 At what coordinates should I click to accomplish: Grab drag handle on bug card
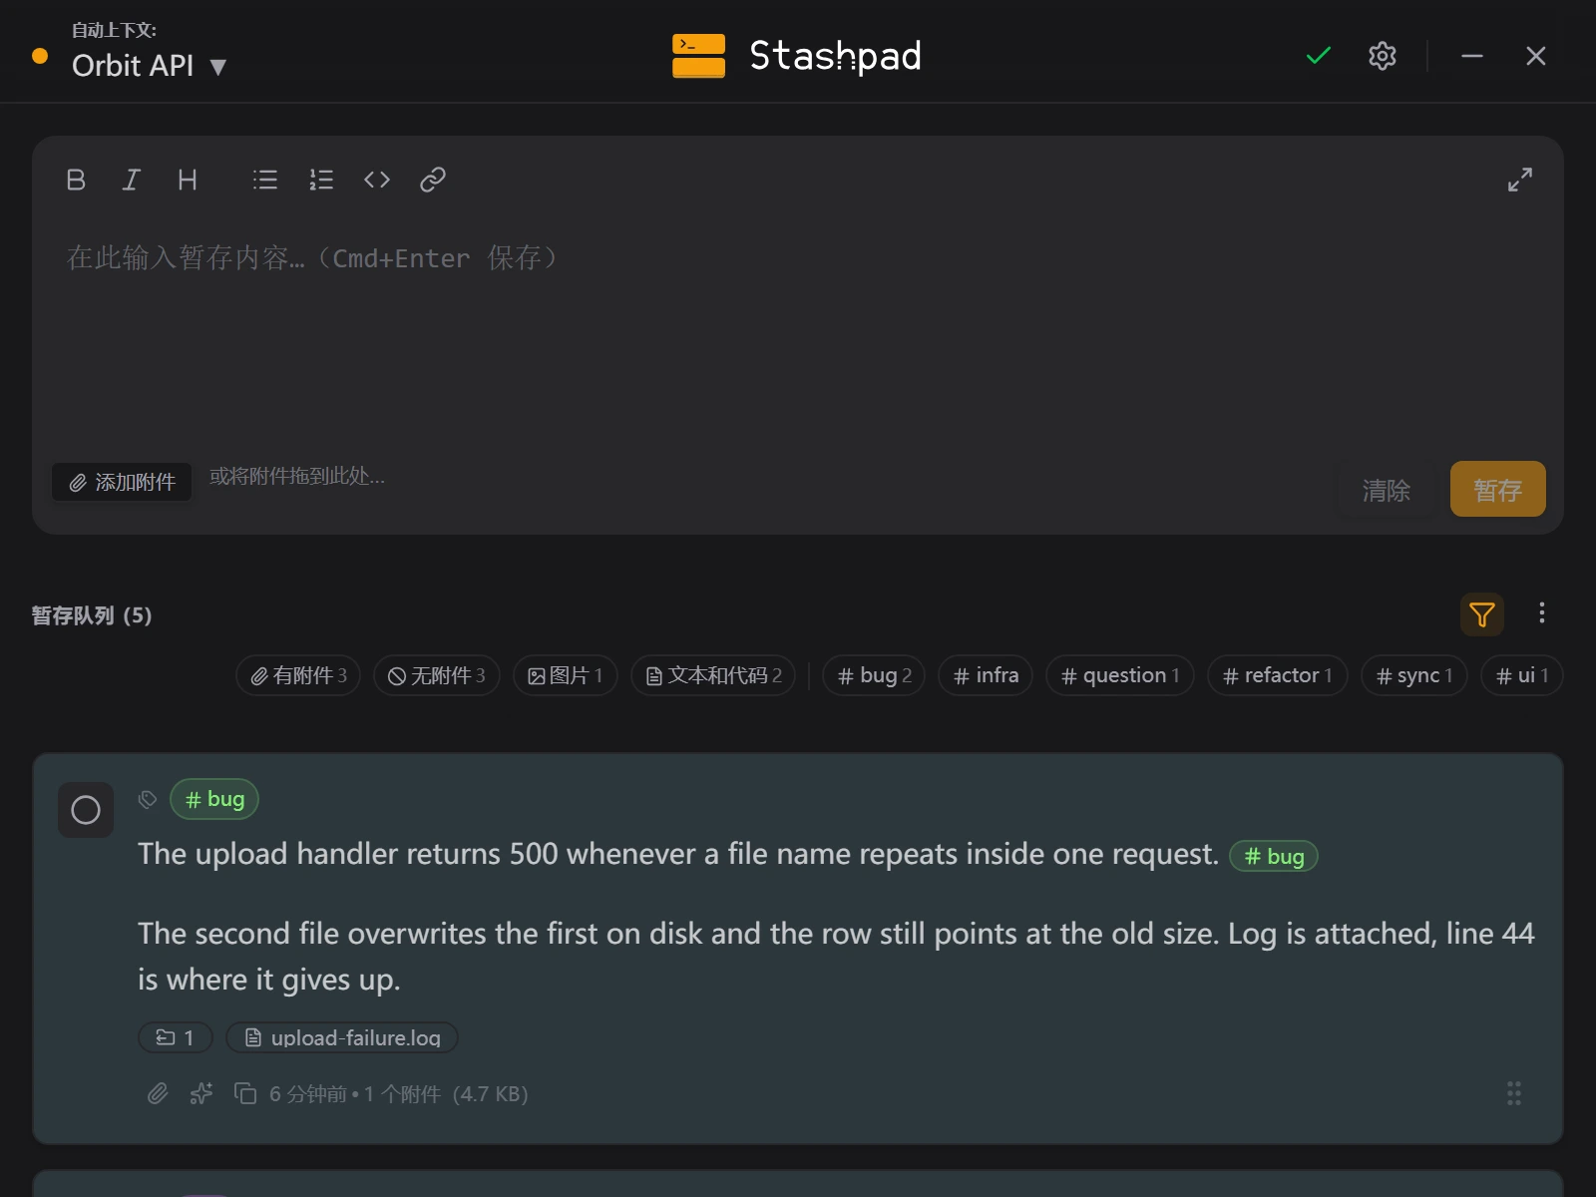coord(1514,1094)
